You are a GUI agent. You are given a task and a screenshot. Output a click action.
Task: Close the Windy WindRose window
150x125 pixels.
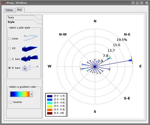coord(147,3)
